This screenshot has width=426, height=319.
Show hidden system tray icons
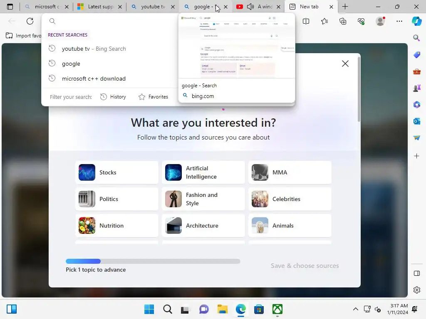(355, 309)
